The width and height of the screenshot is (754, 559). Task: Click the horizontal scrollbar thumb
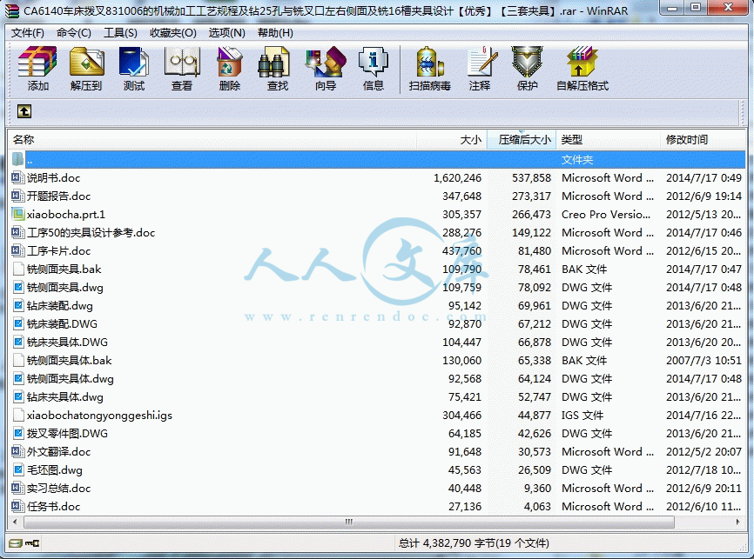point(348,522)
